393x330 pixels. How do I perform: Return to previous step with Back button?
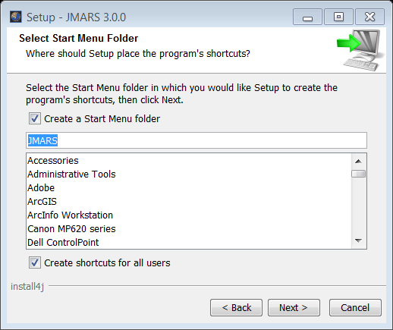click(236, 308)
